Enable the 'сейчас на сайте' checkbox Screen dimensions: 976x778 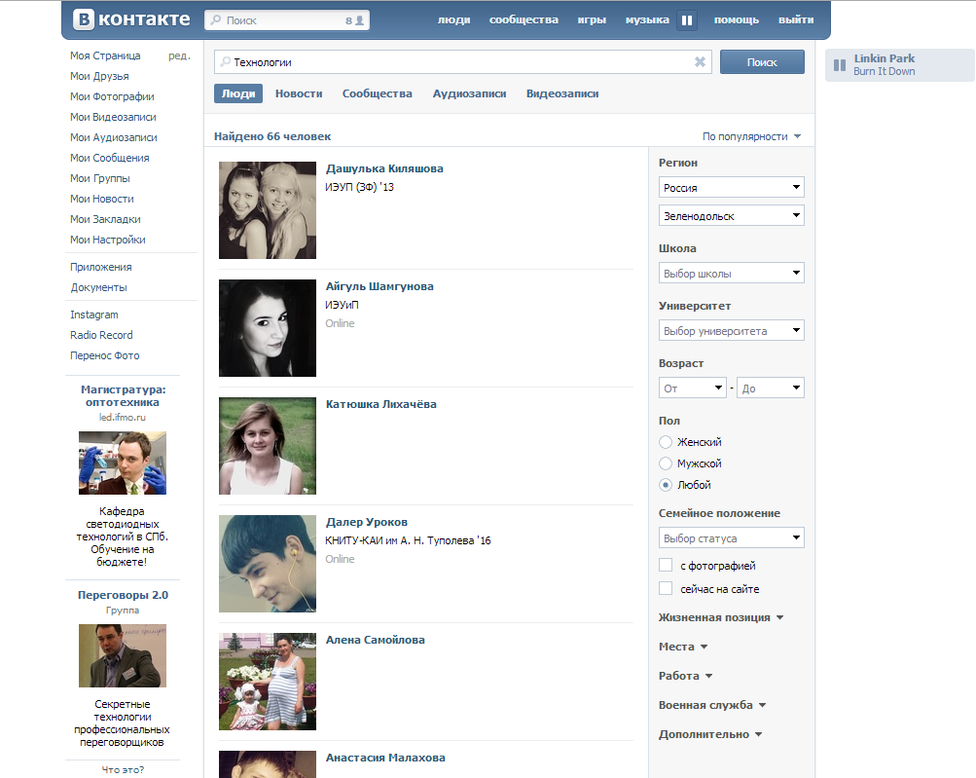666,589
